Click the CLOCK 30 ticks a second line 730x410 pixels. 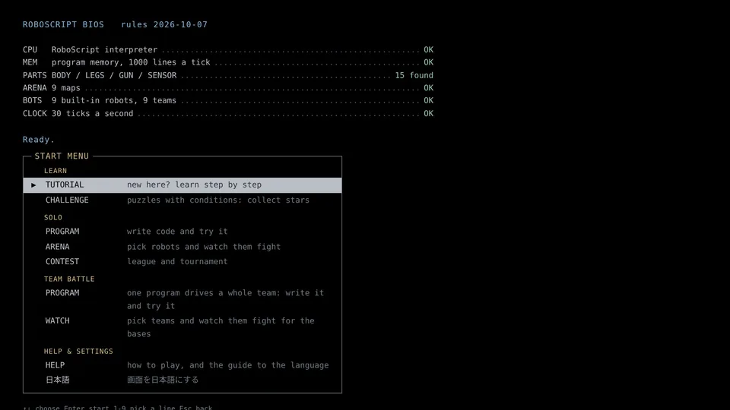click(x=228, y=113)
